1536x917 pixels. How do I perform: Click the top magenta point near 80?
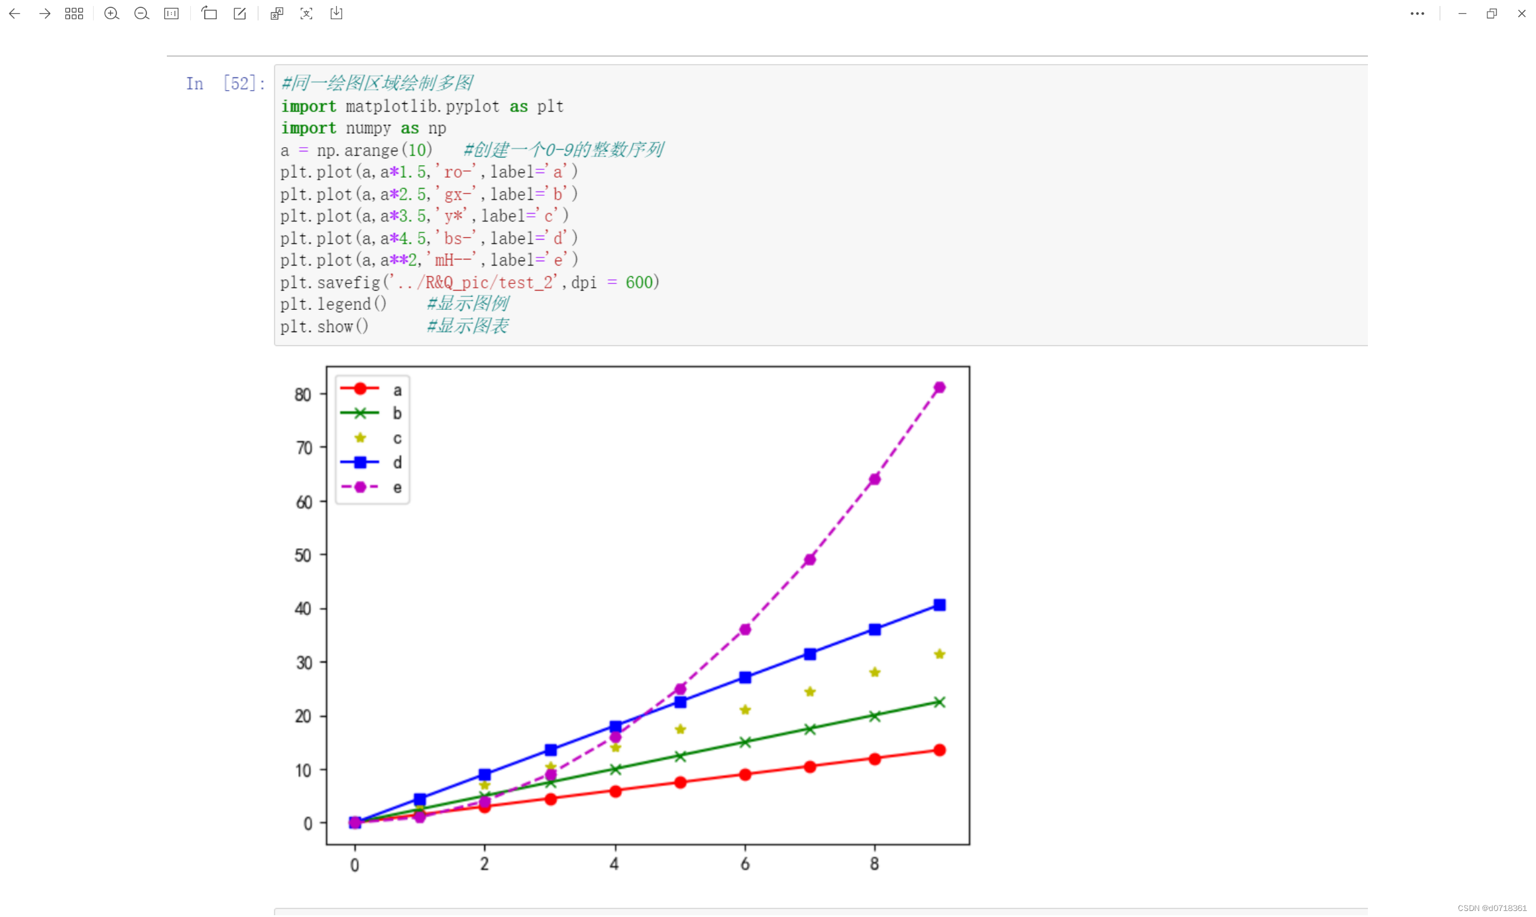(x=939, y=388)
